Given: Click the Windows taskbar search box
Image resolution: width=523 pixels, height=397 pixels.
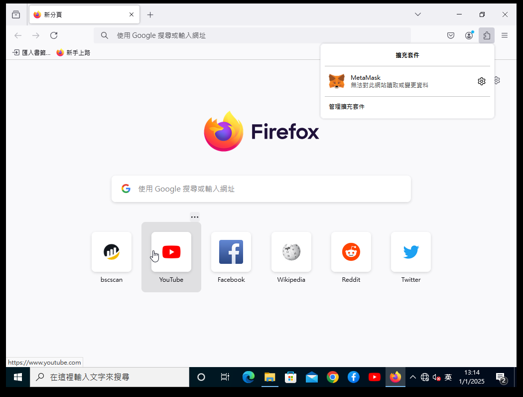Looking at the screenshot, I should coord(110,377).
